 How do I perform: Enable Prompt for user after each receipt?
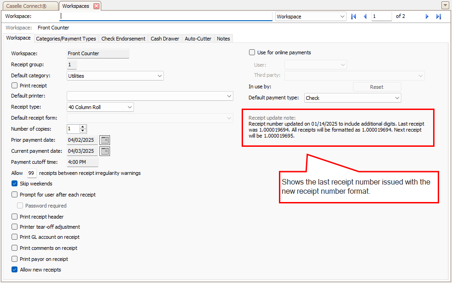pos(14,194)
